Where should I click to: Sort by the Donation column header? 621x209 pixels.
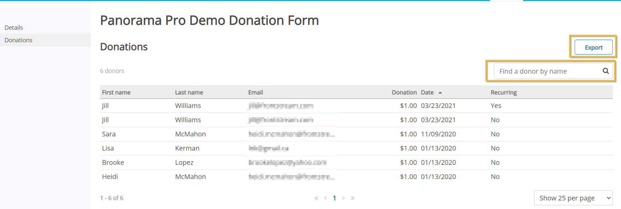click(x=404, y=92)
